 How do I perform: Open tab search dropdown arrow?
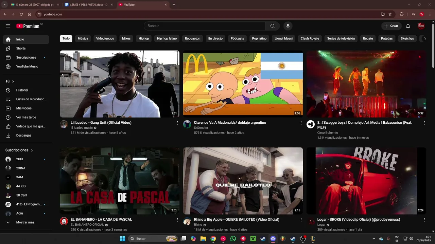tap(4, 5)
